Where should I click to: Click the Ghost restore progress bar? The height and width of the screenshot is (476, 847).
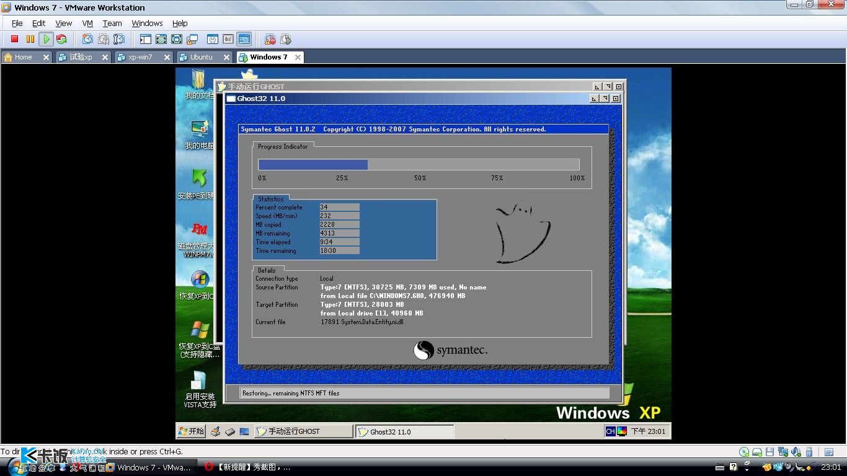point(419,164)
